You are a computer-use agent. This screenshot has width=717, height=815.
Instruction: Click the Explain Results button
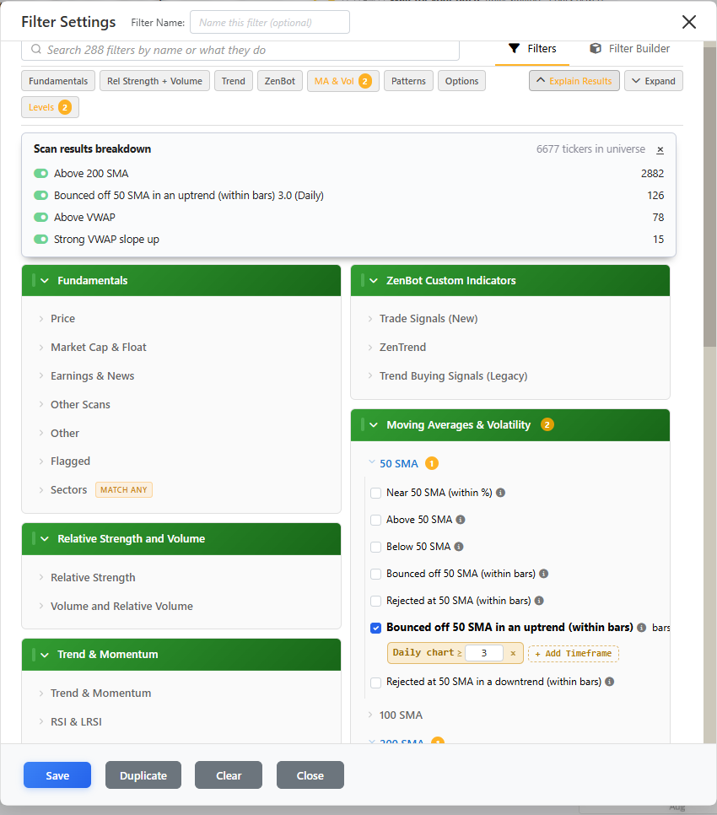(x=574, y=81)
